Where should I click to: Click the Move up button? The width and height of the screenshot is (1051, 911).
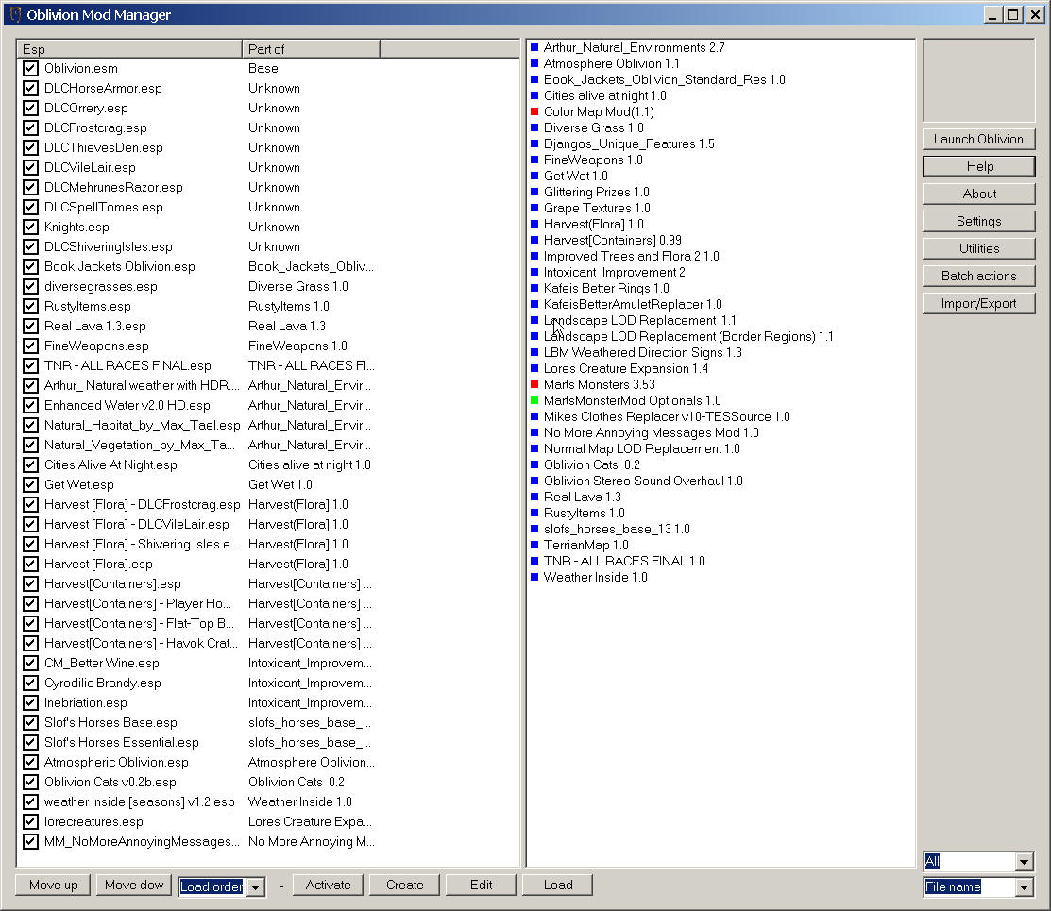tap(54, 885)
